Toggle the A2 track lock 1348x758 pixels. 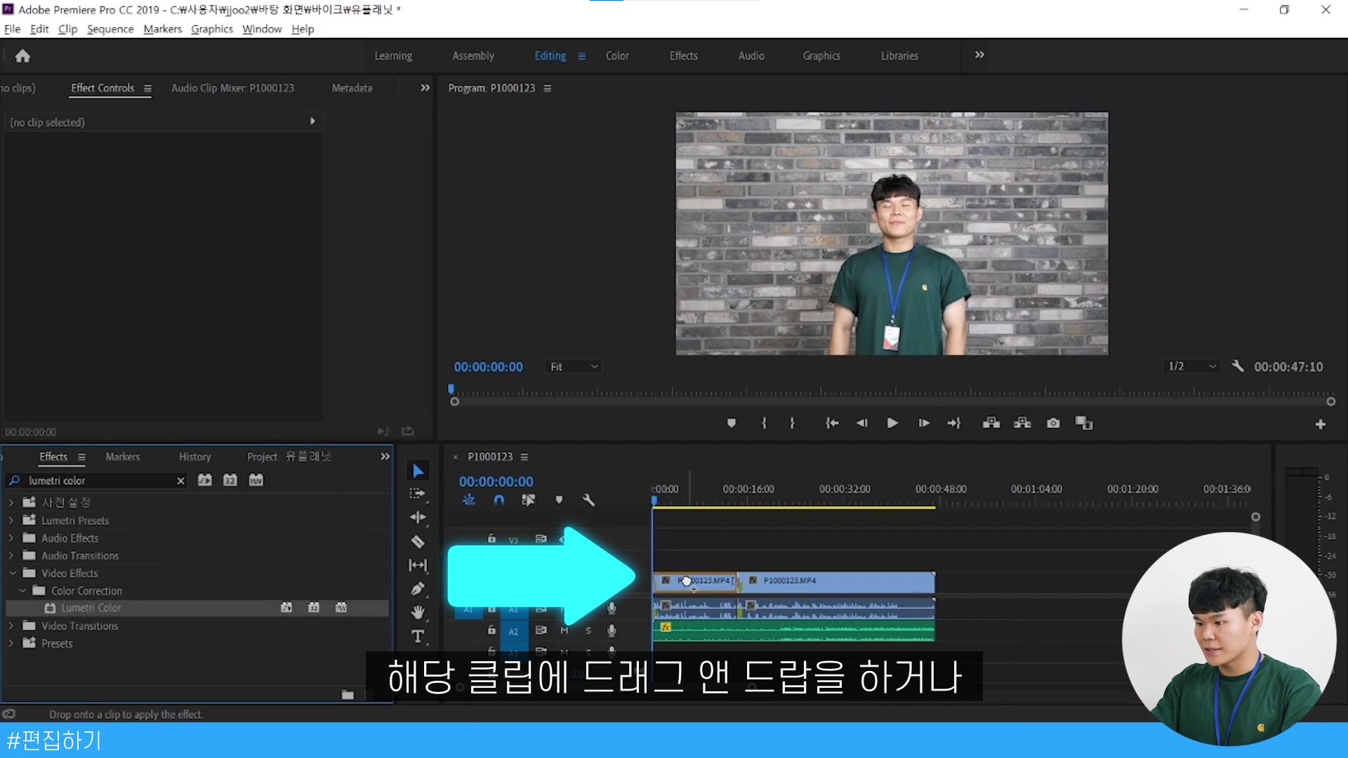point(491,630)
